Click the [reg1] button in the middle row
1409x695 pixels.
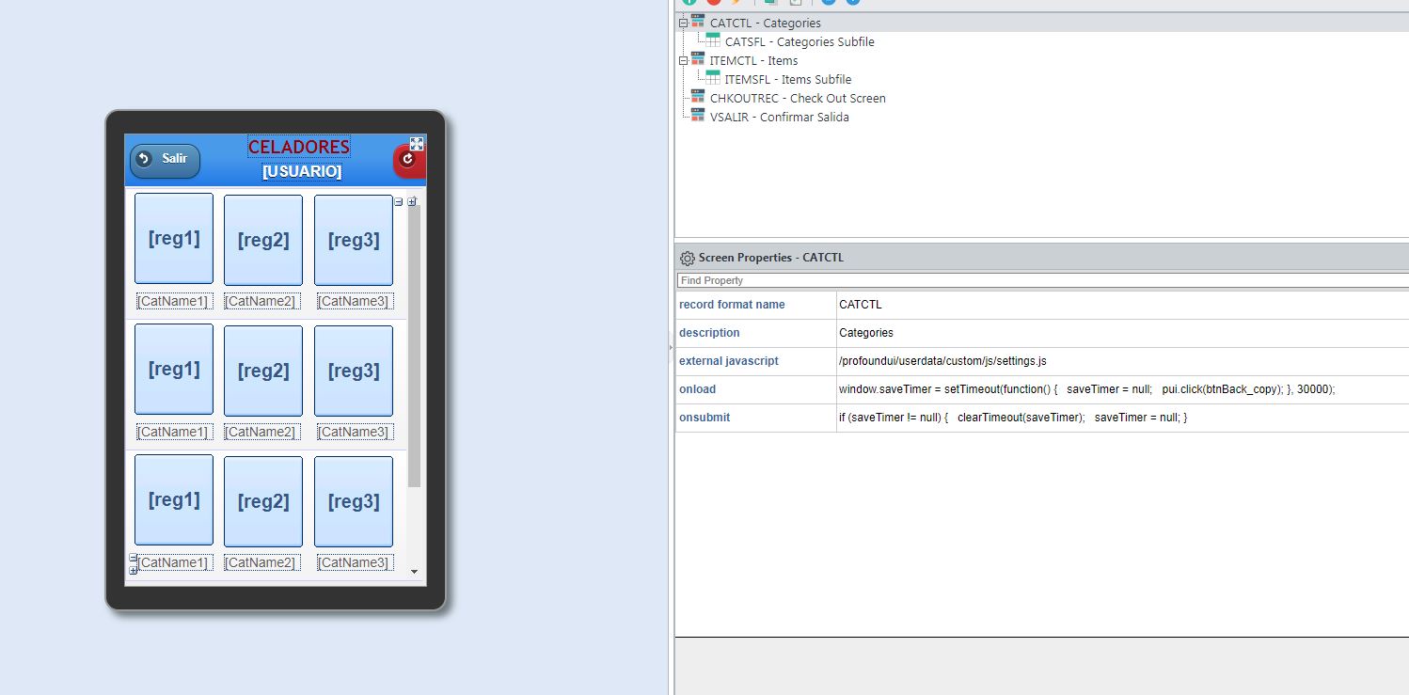174,370
